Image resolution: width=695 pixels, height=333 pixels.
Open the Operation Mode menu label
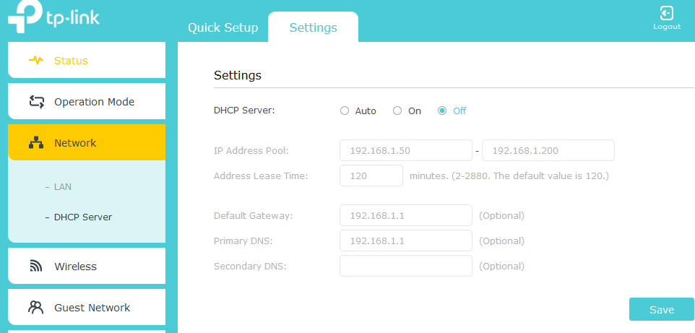tap(95, 102)
